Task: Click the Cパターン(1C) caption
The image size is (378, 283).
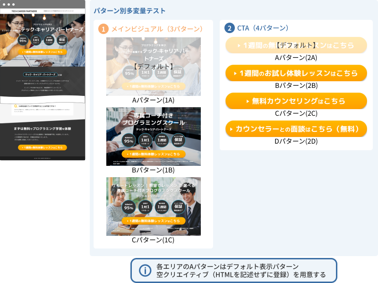Action: (153, 240)
